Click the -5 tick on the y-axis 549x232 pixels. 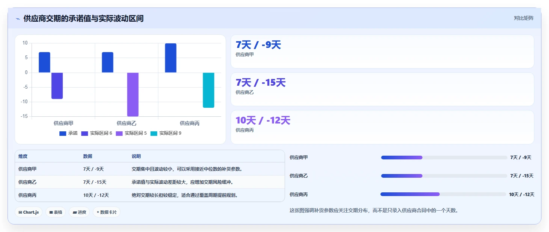tap(25, 87)
